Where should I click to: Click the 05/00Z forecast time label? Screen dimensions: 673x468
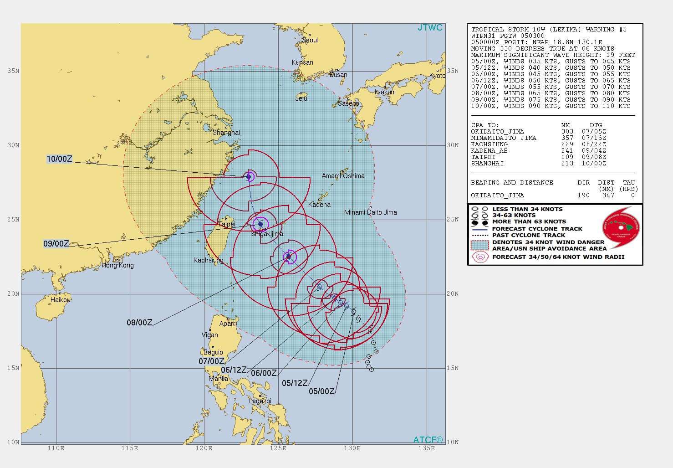point(321,391)
